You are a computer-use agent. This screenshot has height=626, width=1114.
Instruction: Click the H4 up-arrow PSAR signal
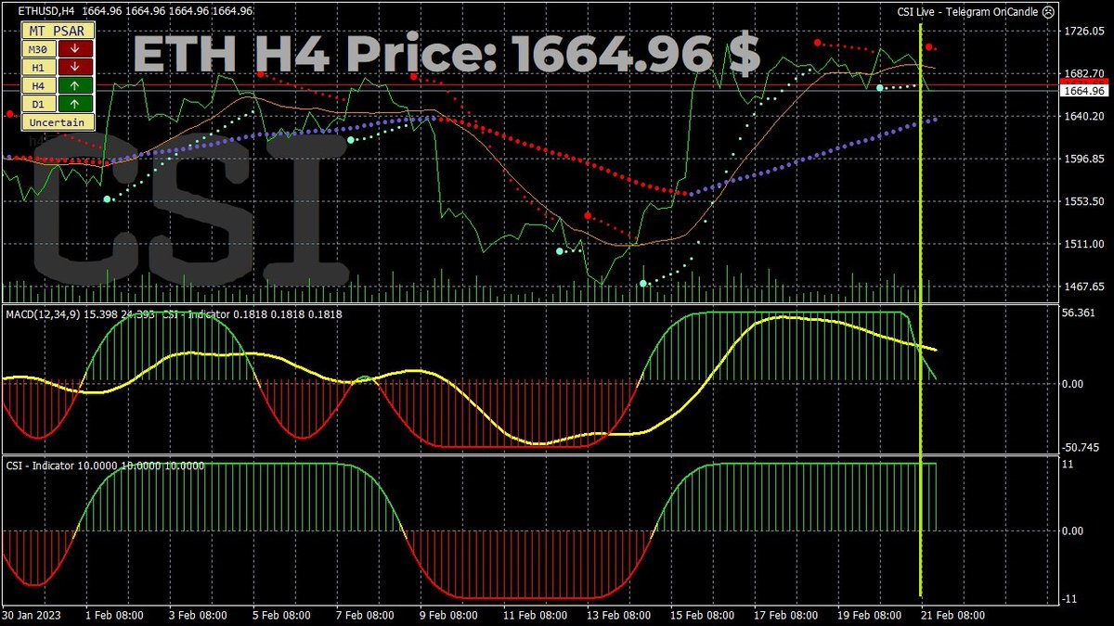(x=75, y=85)
